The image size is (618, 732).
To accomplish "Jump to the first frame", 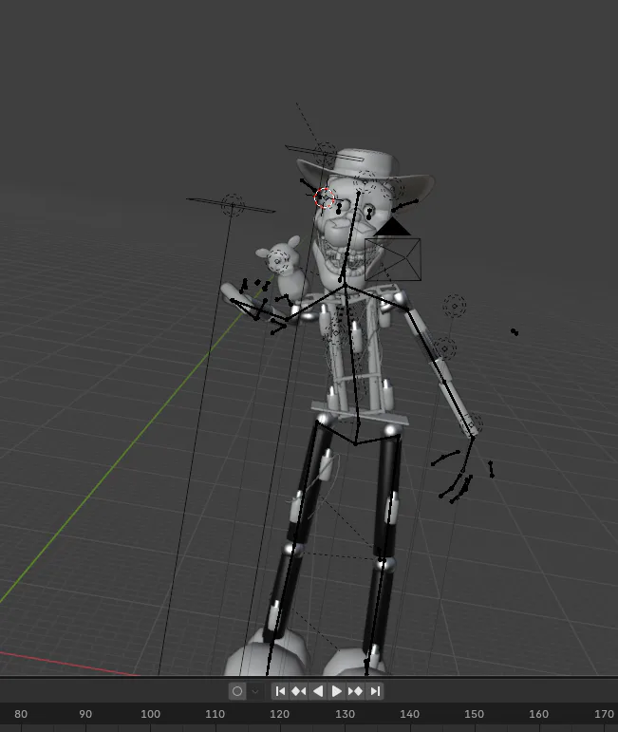I will pyautogui.click(x=280, y=691).
